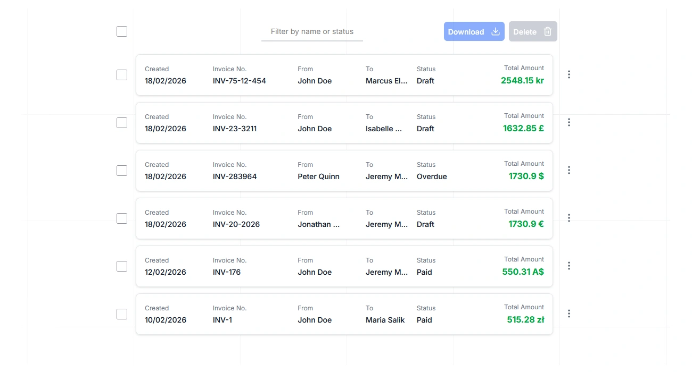Check the box for invoice INV-283964

121,170
